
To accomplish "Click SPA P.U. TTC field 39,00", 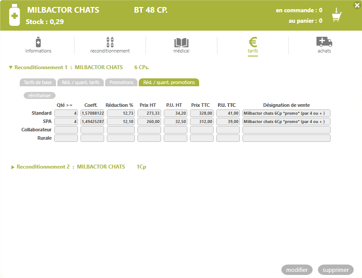I will tap(228, 121).
